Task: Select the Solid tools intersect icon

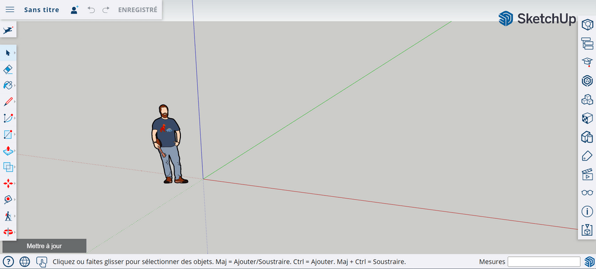Action: tap(8, 167)
